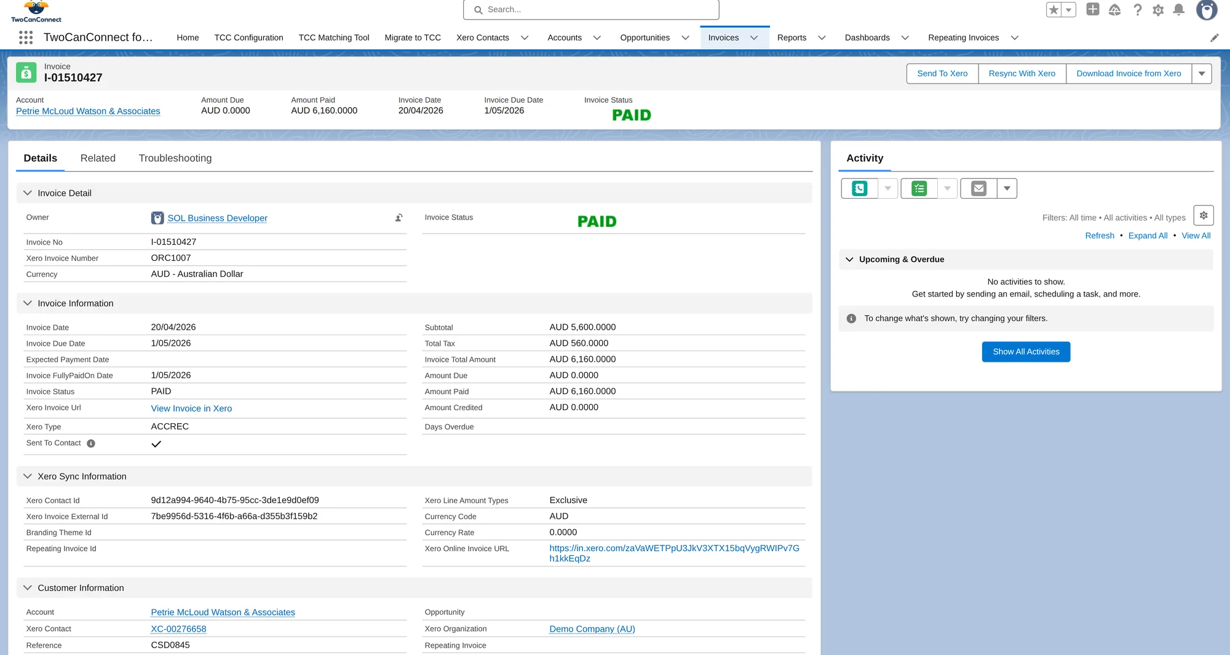Click the Expand All activity link
The height and width of the screenshot is (655, 1230).
pos(1148,236)
